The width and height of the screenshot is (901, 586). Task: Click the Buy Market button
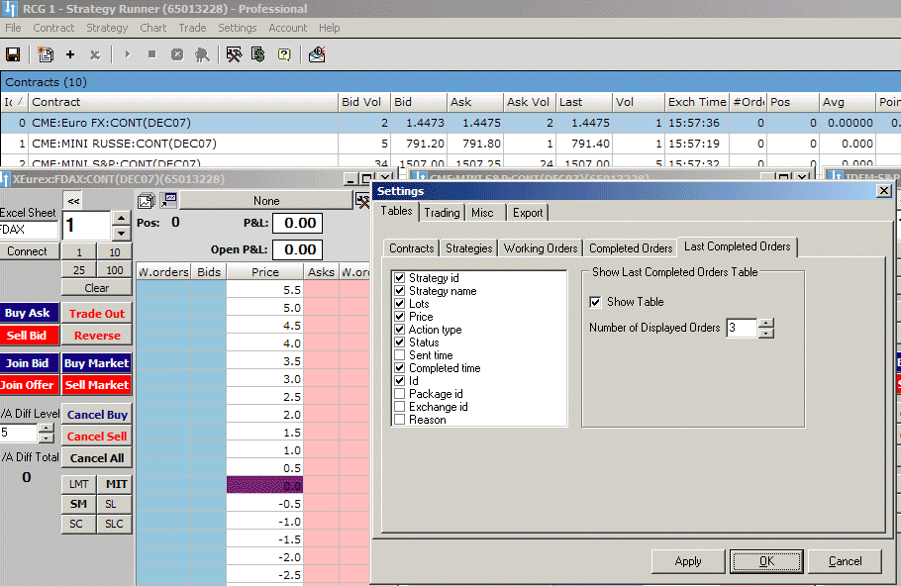(97, 363)
